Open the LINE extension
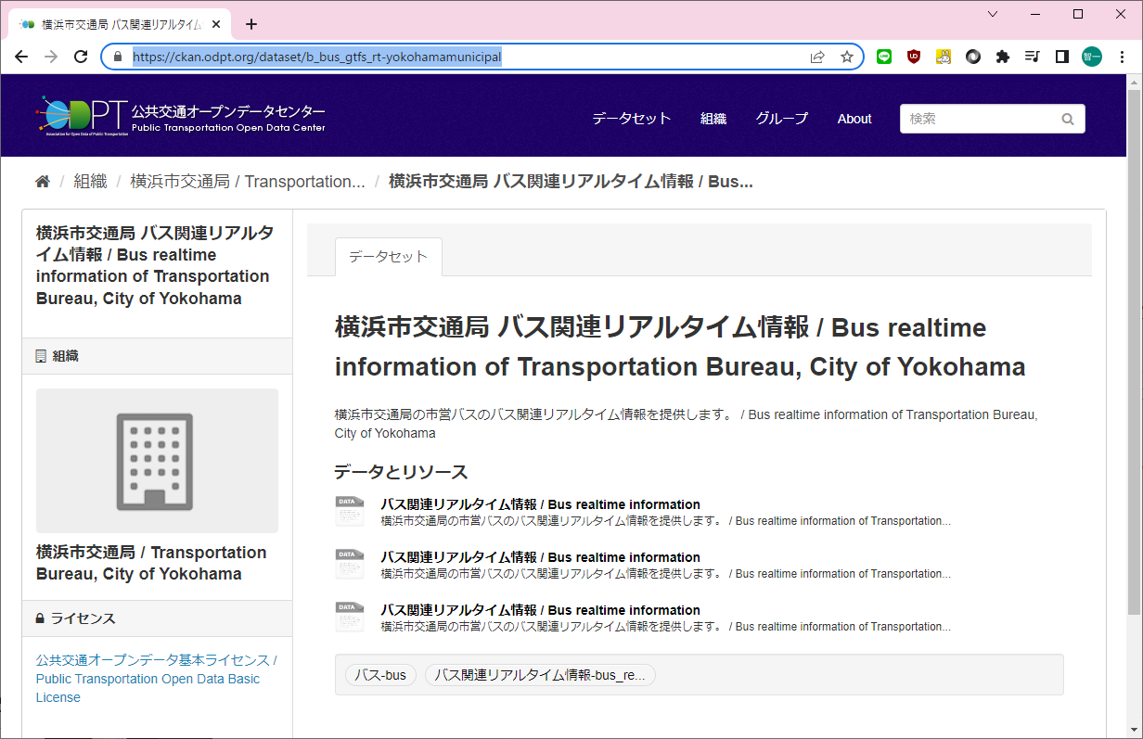This screenshot has width=1143, height=739. click(884, 57)
